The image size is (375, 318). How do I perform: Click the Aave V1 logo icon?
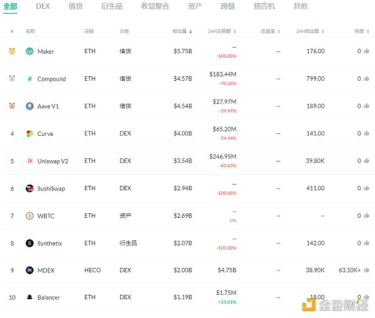click(x=30, y=106)
